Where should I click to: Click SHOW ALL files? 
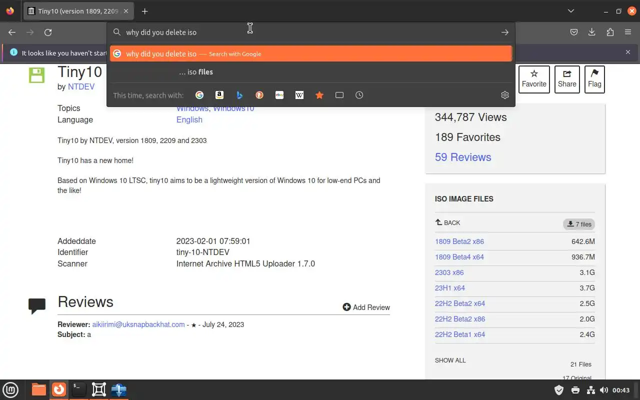click(450, 360)
